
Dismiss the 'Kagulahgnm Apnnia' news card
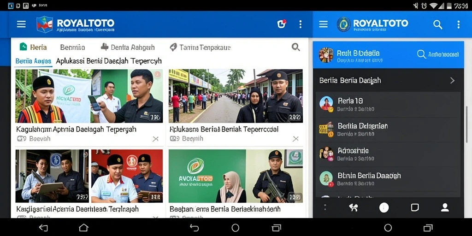(x=155, y=139)
